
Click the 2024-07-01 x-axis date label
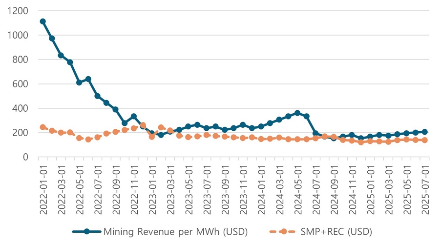point(315,187)
